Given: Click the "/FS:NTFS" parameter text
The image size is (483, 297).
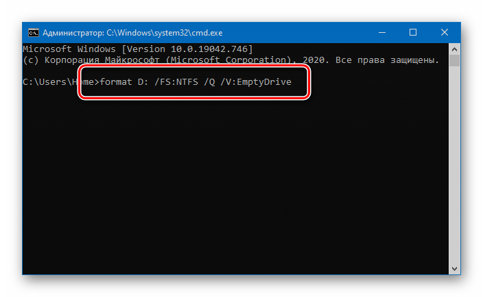Looking at the screenshot, I should click(x=180, y=84).
